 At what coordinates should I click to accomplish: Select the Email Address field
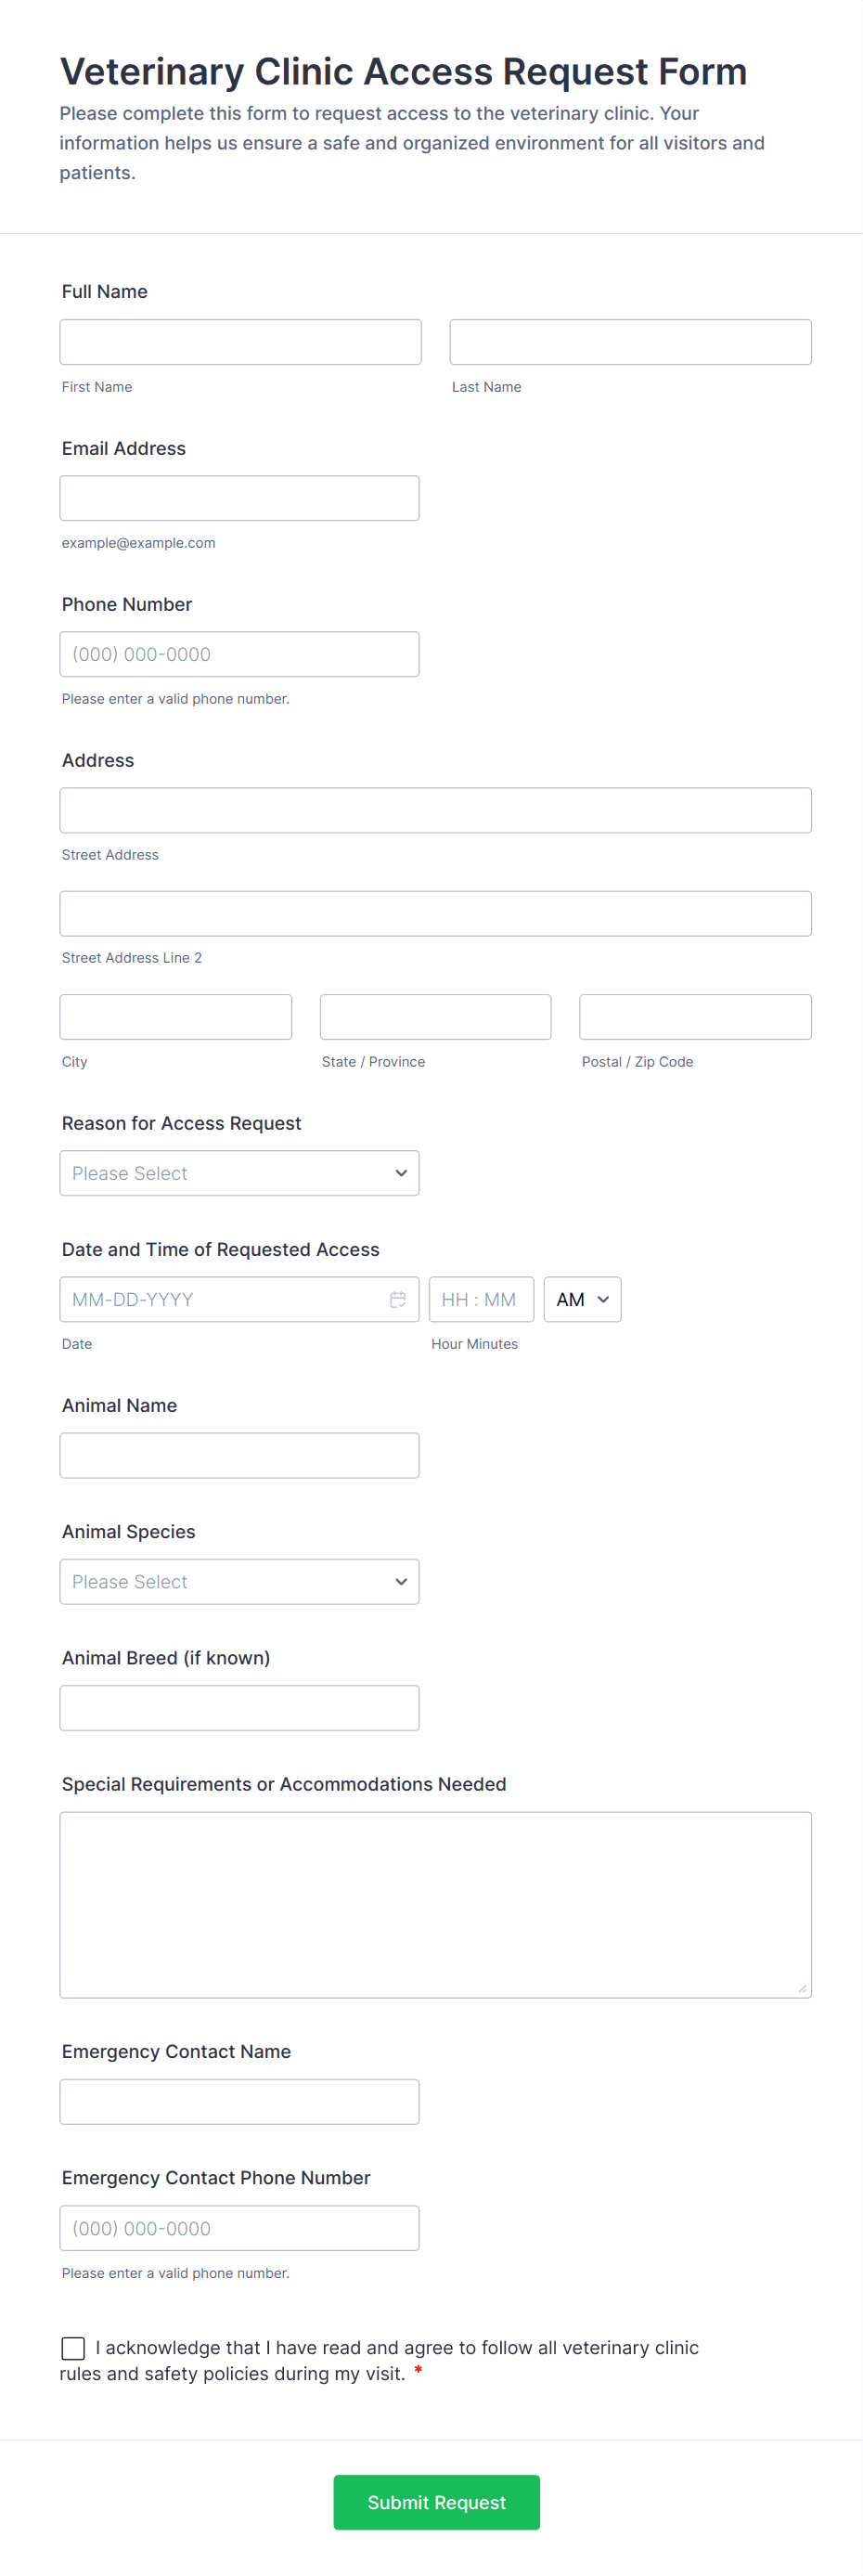[x=239, y=498]
